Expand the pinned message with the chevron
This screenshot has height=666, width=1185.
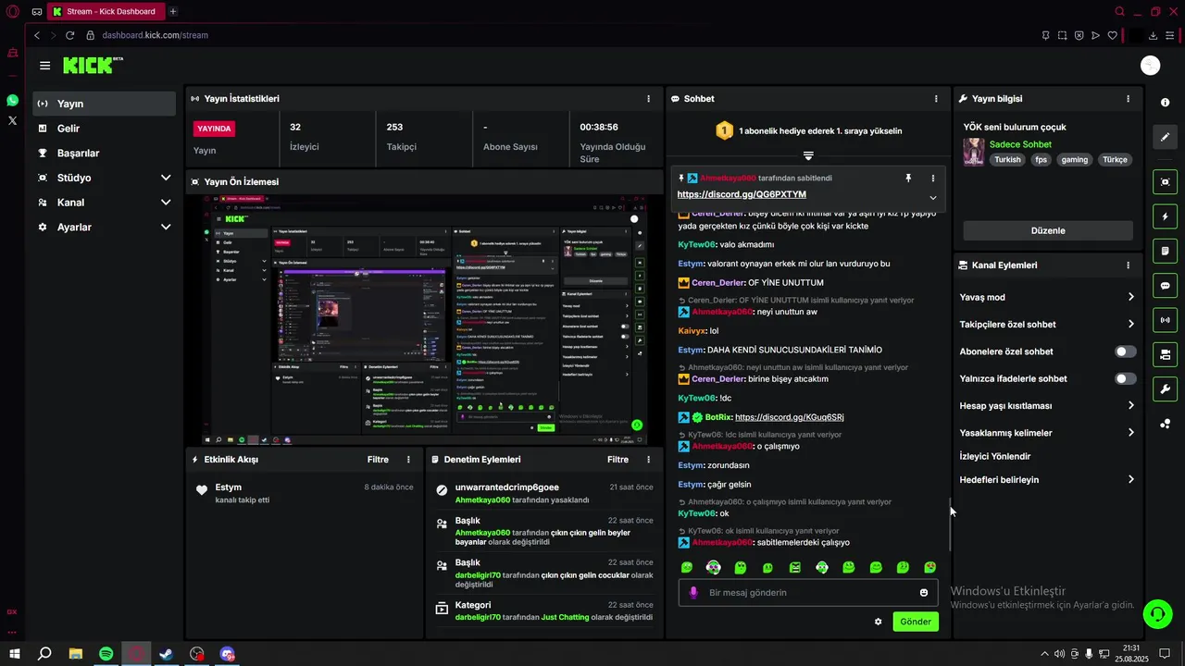click(x=932, y=198)
